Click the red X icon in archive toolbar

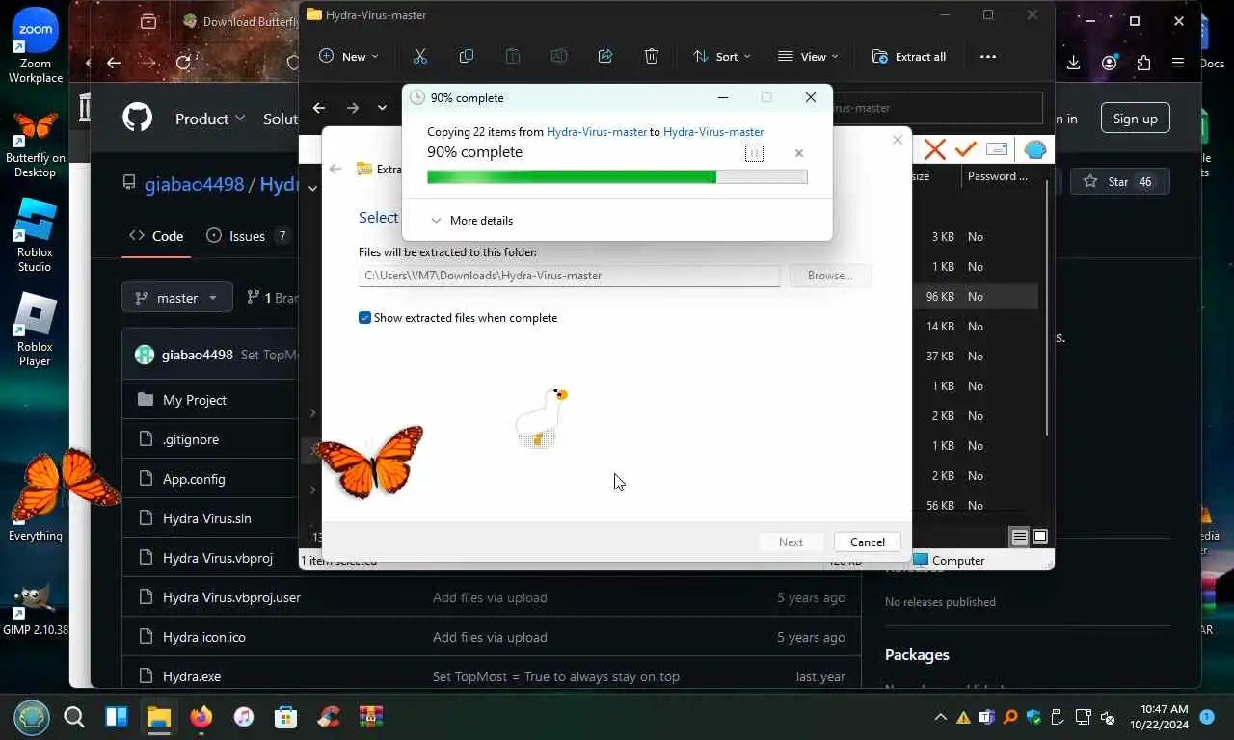pos(934,149)
